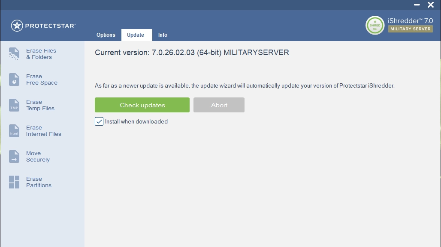
Task: Click the Erase Files & Folders icon
Action: tap(14, 54)
